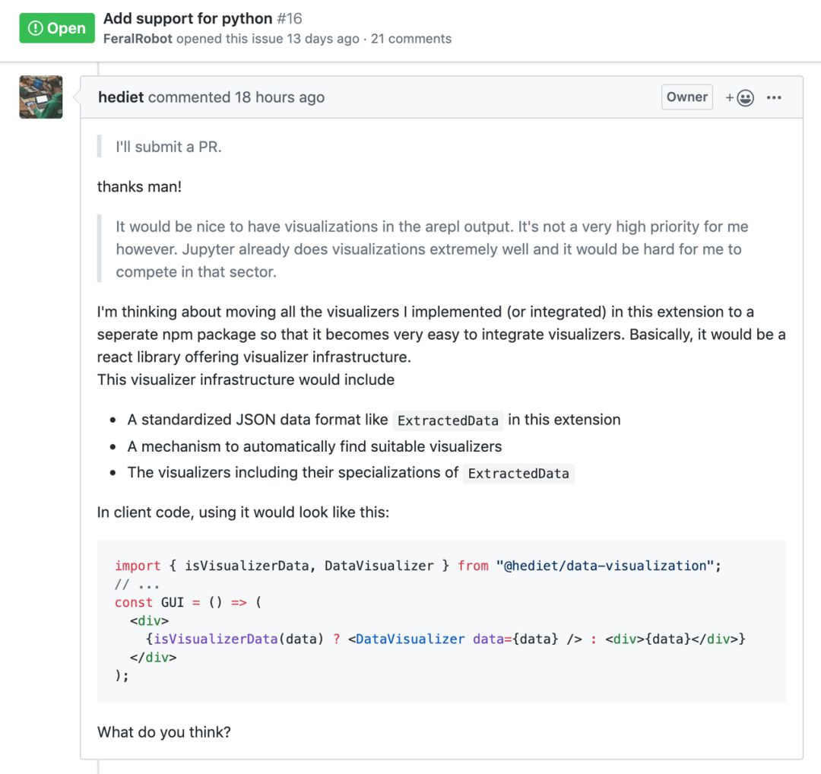Screen dimensions: 821x774
Task: Click second ExtractedData code tag in list
Action: click(x=518, y=473)
